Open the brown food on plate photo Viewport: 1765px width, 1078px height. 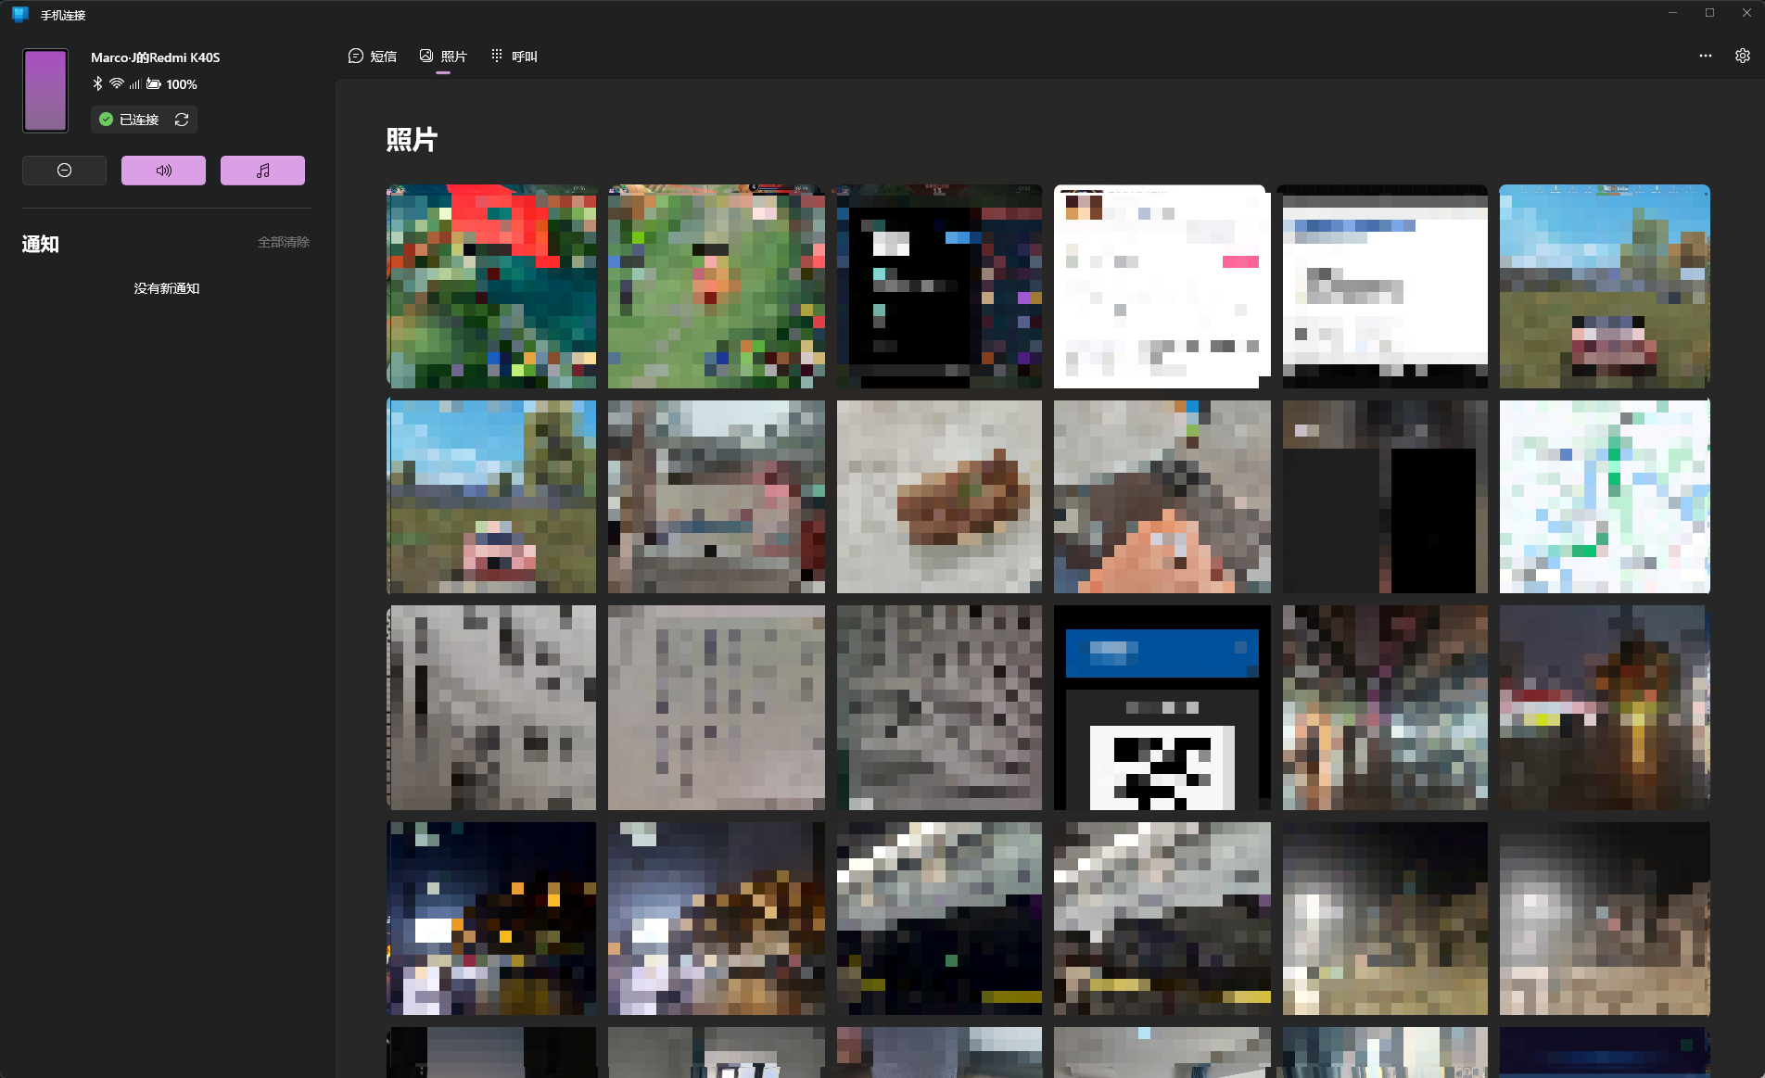tap(939, 497)
